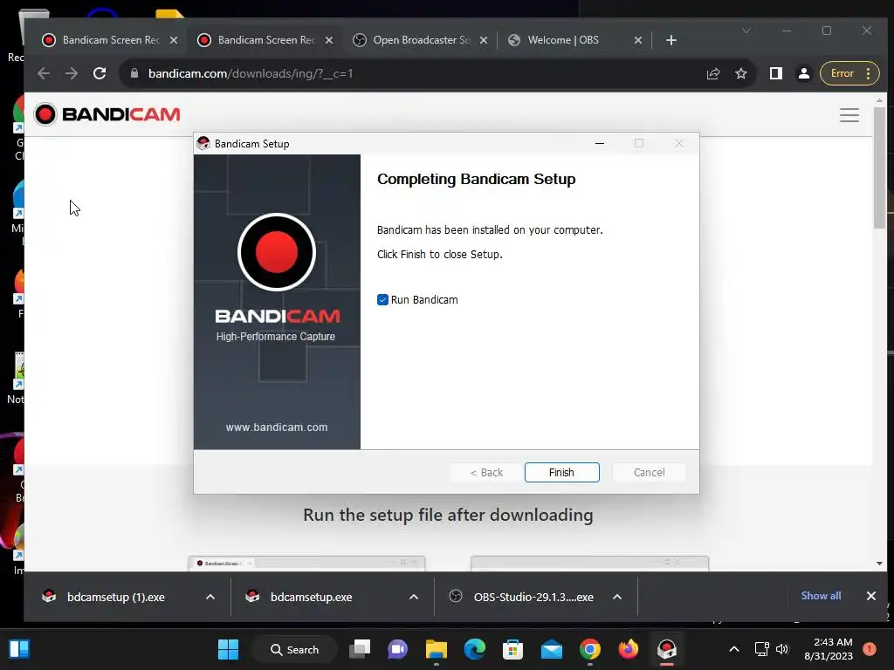The height and width of the screenshot is (670, 894).
Task: Uncheck the Run Bandicam checkbox
Action: pyautogui.click(x=382, y=300)
